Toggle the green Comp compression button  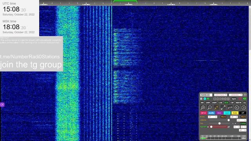coord(243,124)
